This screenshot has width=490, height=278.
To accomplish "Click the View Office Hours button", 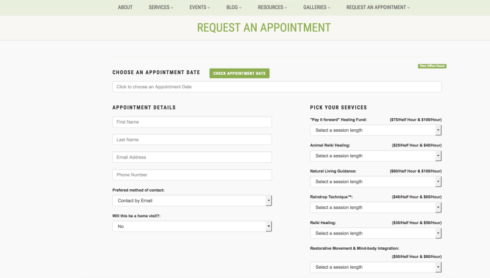I will [x=432, y=66].
